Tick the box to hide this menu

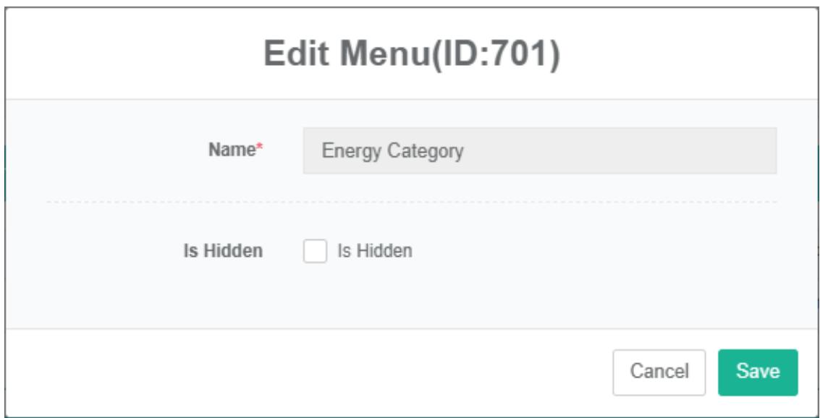(x=315, y=252)
